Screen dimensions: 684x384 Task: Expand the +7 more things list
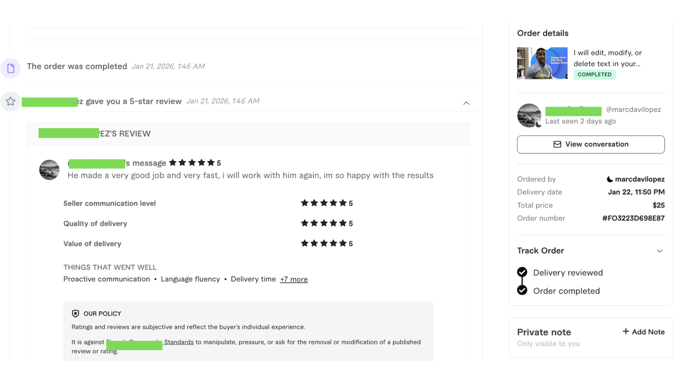(x=293, y=280)
